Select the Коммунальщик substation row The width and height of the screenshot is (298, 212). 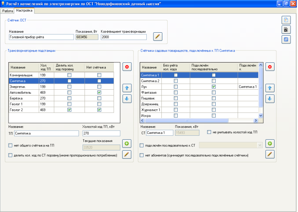pyautogui.click(x=61, y=75)
